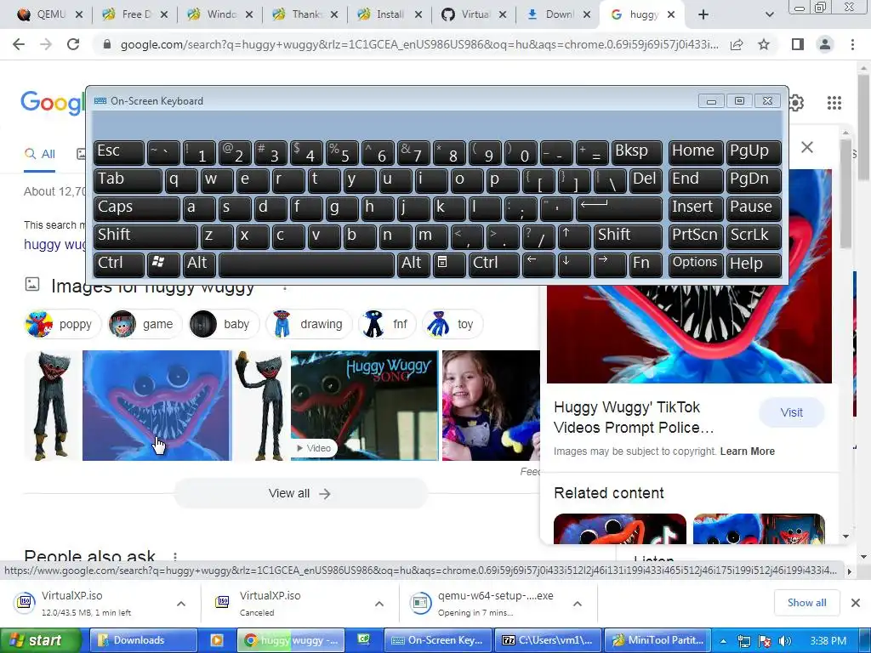Filter images by the toy chip
Viewport: 871px width, 653px height.
coord(453,324)
